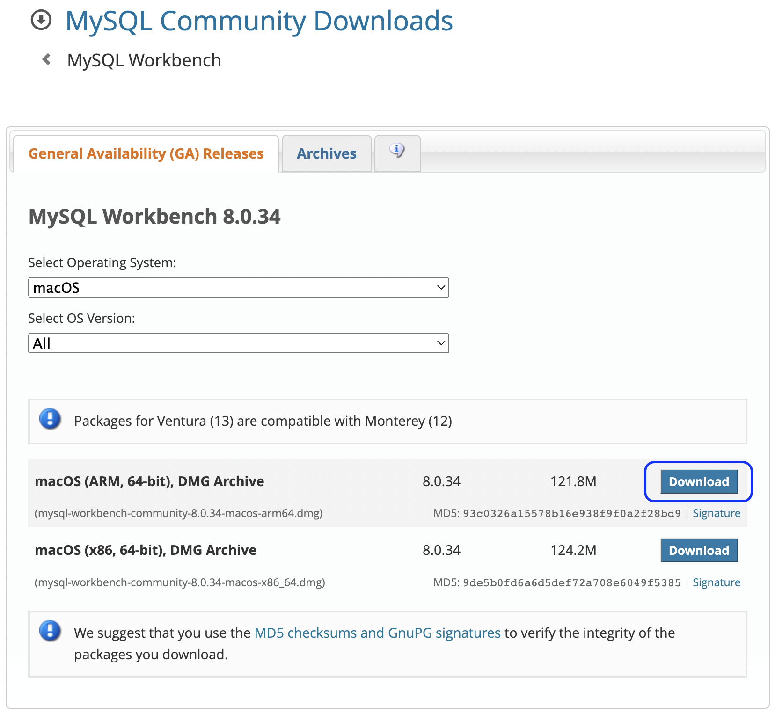Select the General Availability (GA) Releases tab

[146, 153]
